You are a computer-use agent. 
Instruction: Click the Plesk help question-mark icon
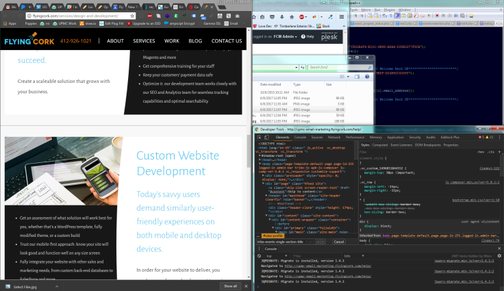(x=303, y=37)
